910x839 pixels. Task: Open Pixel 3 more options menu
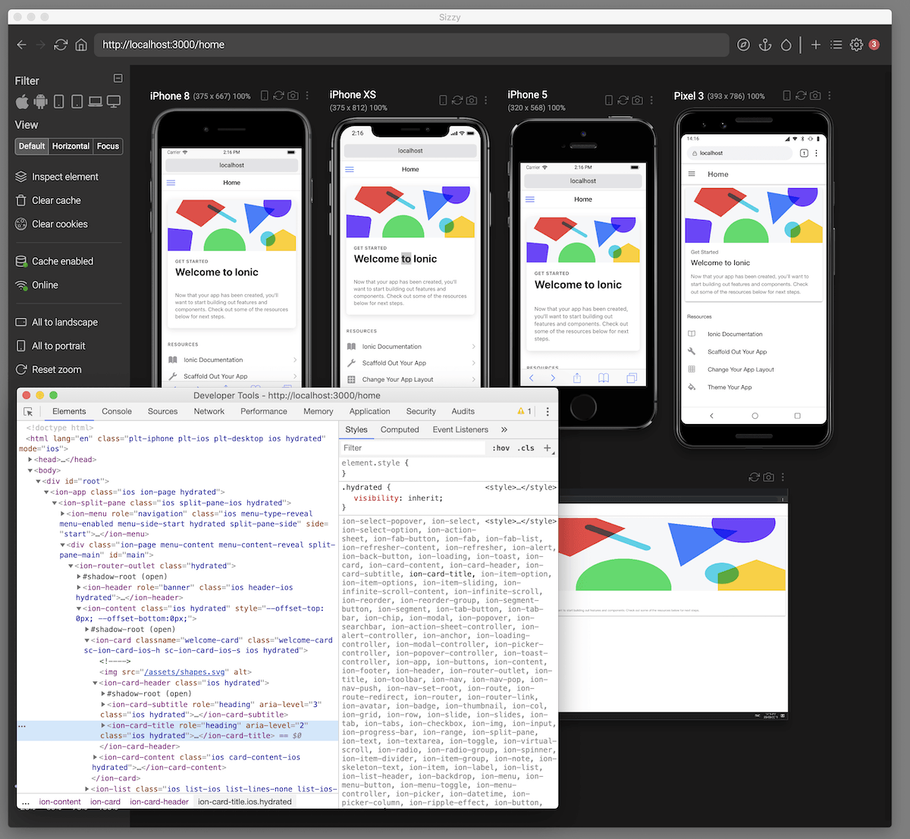coord(830,96)
